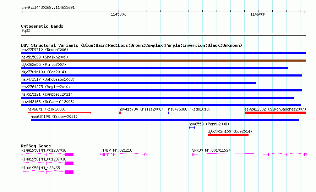Open the nsv515121 (Campbell2011) label

(x=47, y=94)
